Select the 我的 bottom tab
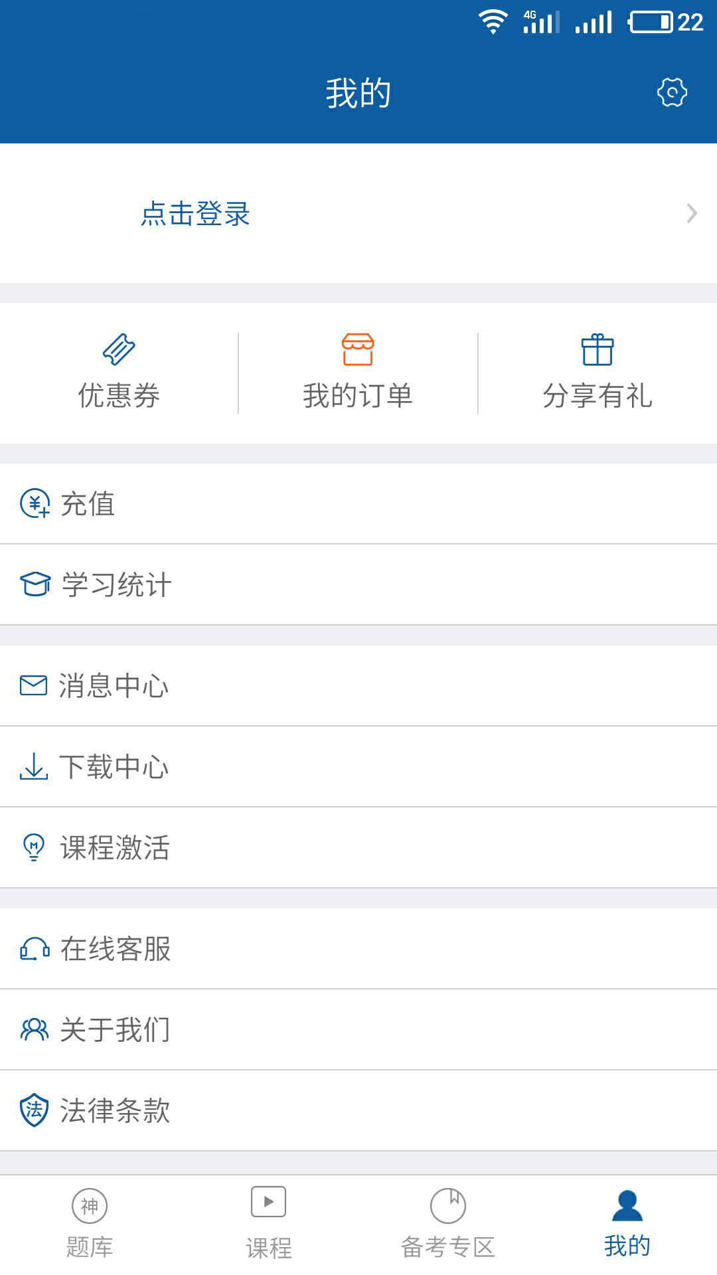The image size is (717, 1275). 627,1223
